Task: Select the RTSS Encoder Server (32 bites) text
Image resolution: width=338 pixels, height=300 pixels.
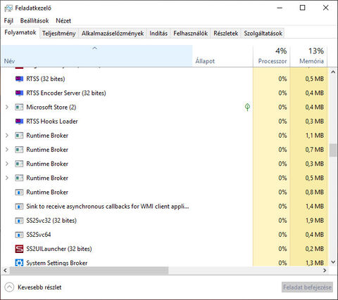Action: pyautogui.click(x=66, y=93)
